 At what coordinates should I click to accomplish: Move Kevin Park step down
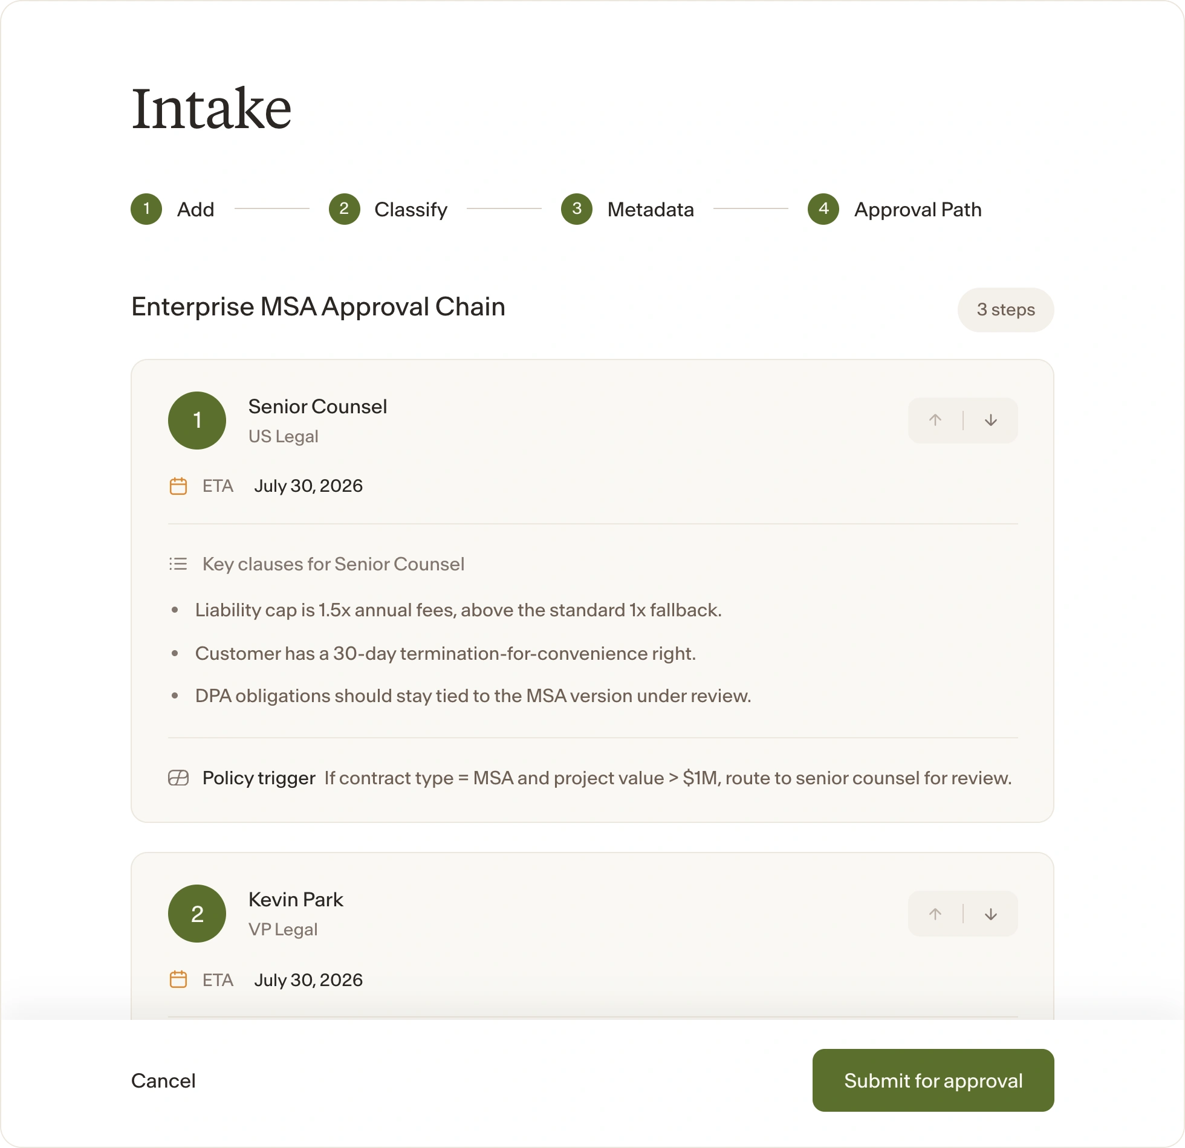coord(991,914)
